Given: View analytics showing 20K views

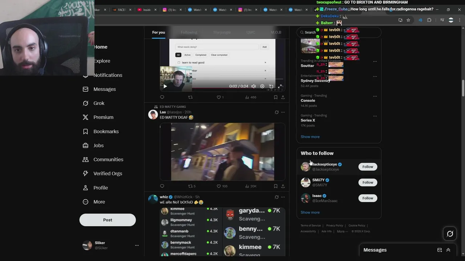Looking at the screenshot, I should click(251, 186).
